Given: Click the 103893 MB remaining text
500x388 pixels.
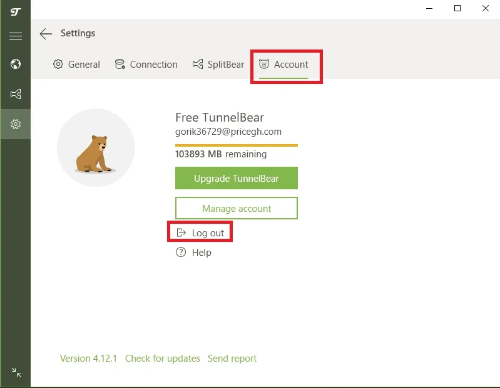Looking at the screenshot, I should click(x=221, y=154).
